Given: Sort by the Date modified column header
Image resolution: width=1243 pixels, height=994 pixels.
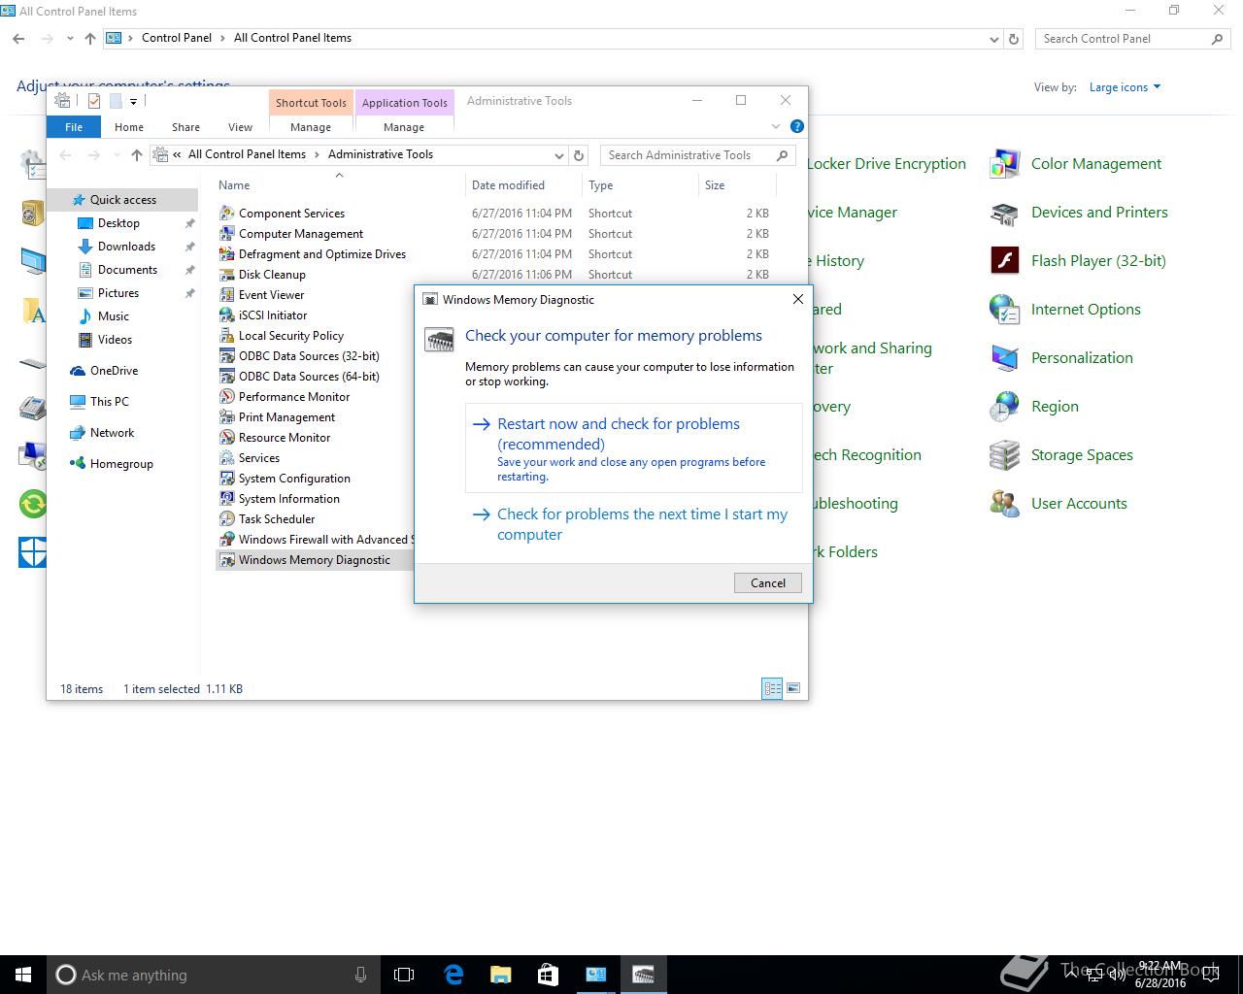Looking at the screenshot, I should [x=523, y=185].
